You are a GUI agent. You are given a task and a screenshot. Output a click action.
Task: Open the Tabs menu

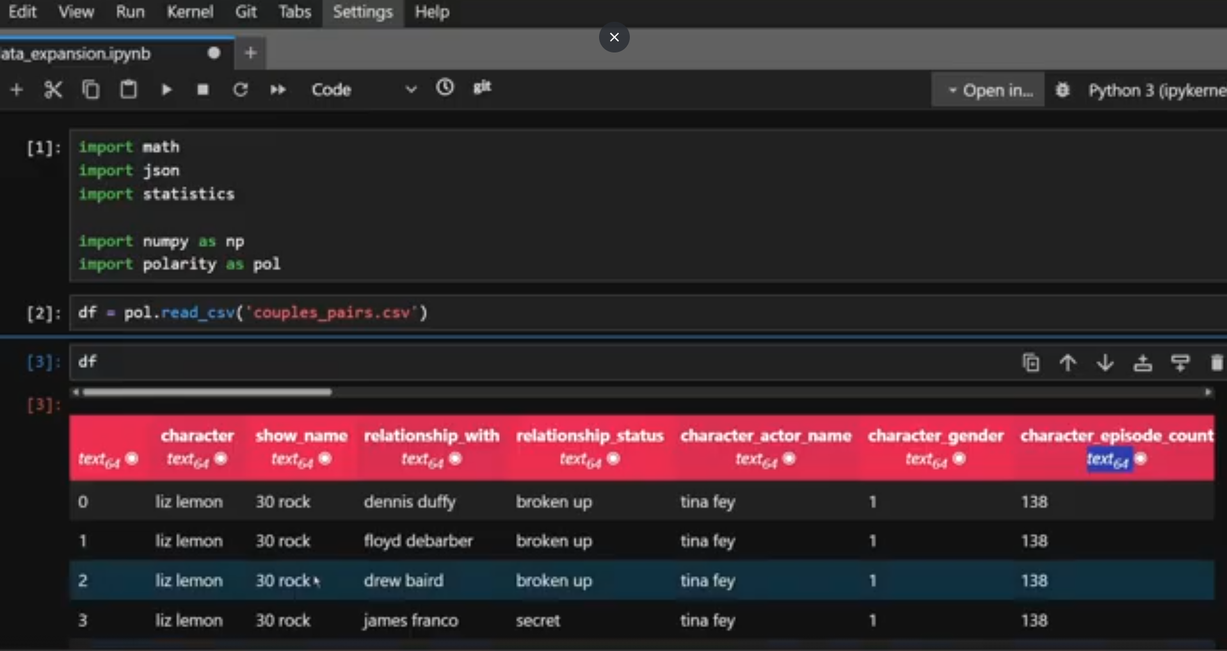294,12
